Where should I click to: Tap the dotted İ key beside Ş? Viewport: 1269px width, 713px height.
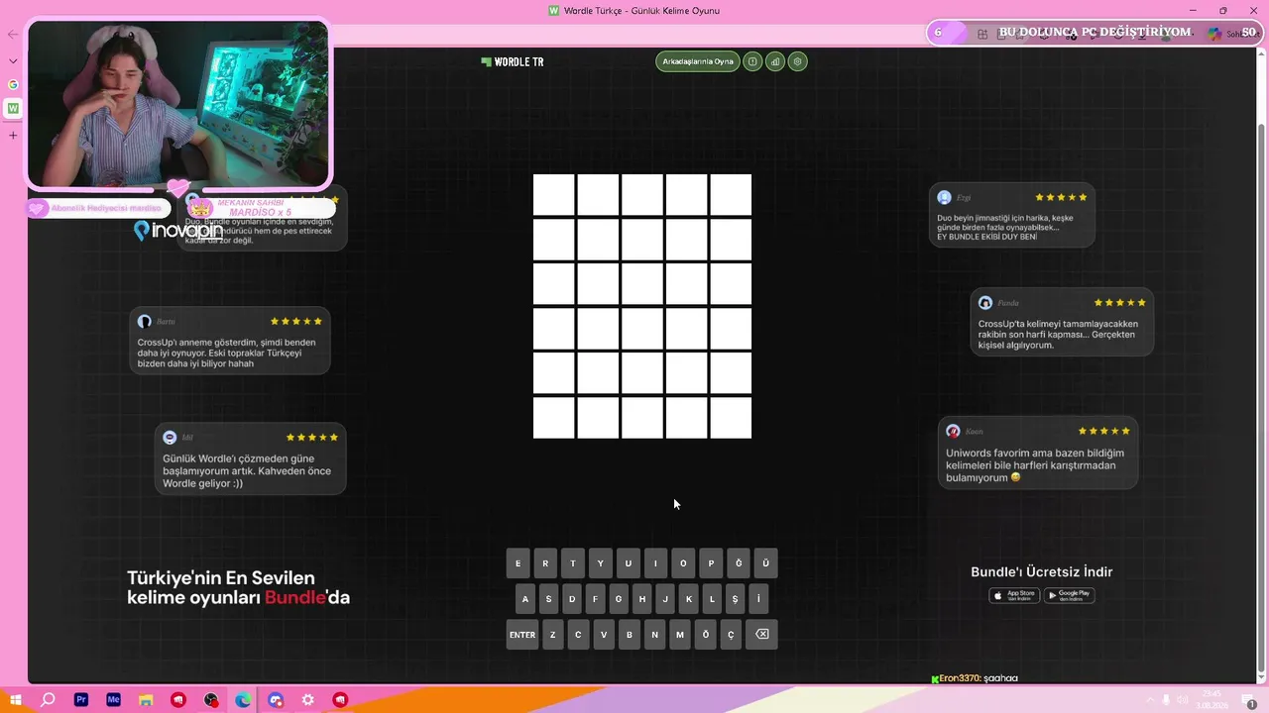tap(758, 599)
